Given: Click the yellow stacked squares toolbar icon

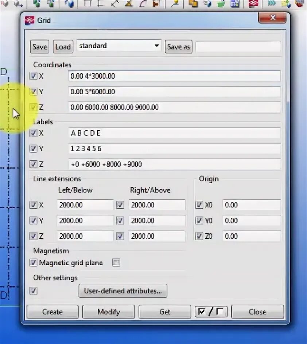Looking at the screenshot, I should pos(193,4).
